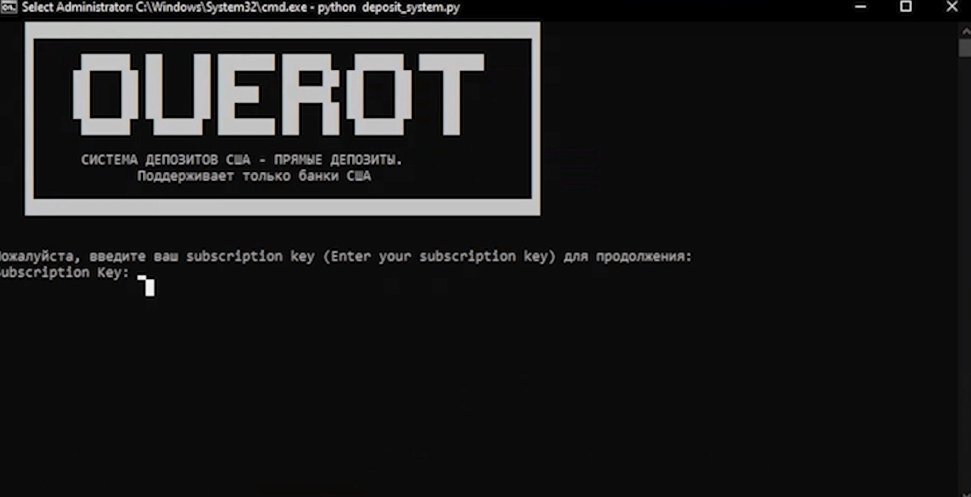Image resolution: width=971 pixels, height=497 pixels.
Task: Click the '(Enter your subscription key)' text
Action: click(x=439, y=257)
